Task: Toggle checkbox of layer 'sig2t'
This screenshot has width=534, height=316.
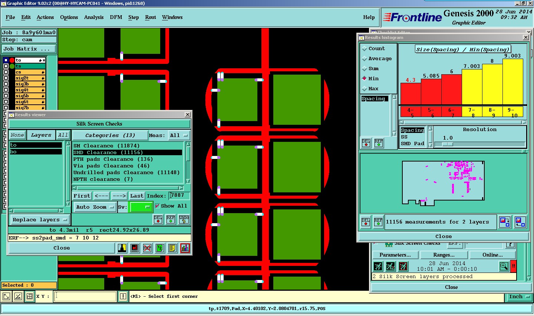Action: coord(6,78)
